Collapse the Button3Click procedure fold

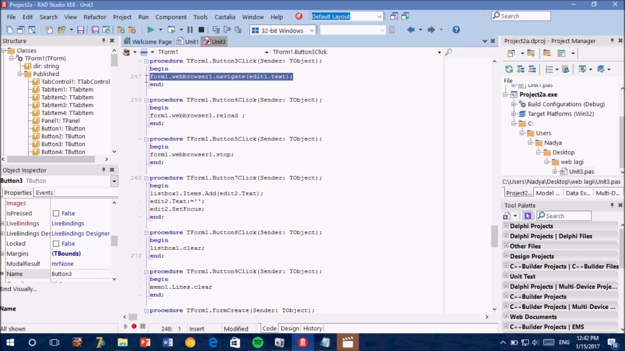(146, 61)
